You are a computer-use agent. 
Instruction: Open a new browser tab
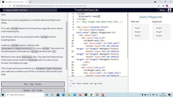[x=30, y=2]
